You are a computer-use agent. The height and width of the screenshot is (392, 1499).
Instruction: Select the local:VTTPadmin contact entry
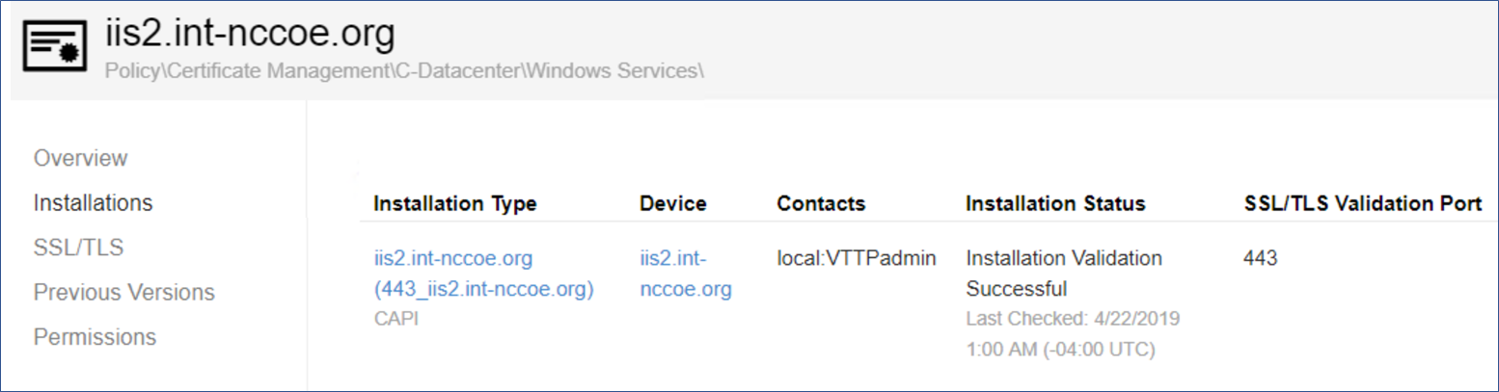point(857,259)
